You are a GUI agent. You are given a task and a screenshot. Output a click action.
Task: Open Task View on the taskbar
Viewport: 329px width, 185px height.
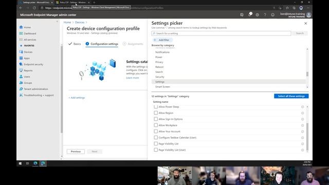[27, 163]
